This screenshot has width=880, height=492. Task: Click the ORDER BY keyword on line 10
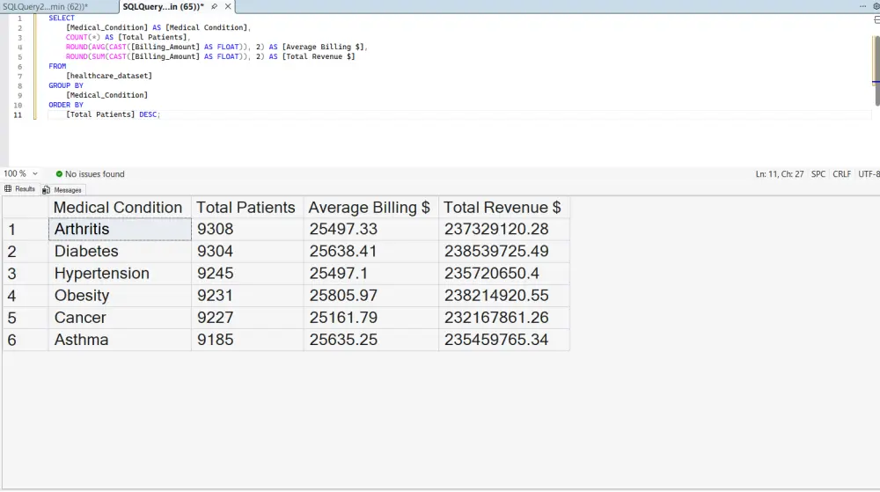pyautogui.click(x=66, y=105)
